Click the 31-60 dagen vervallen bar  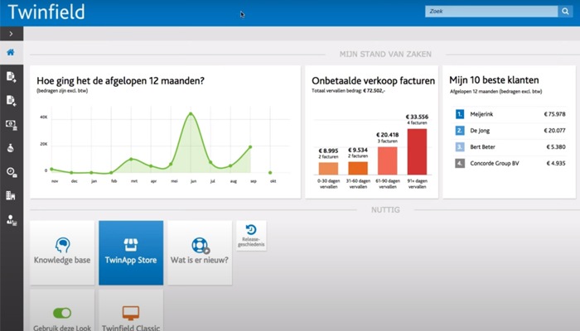[358, 168]
